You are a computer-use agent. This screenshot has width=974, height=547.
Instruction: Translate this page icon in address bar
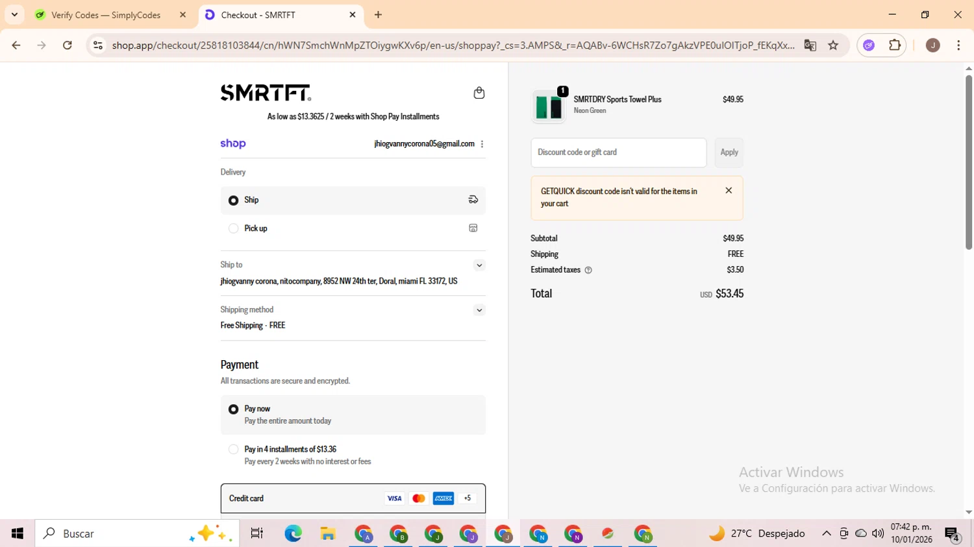pos(810,45)
